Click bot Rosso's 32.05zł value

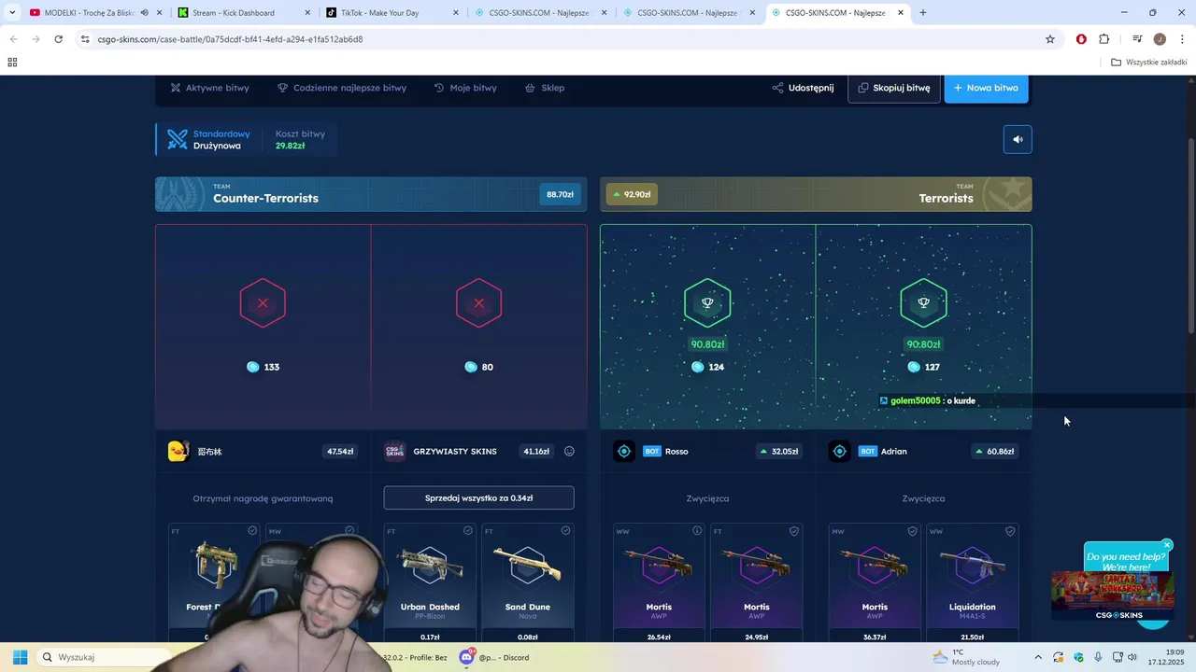778,452
